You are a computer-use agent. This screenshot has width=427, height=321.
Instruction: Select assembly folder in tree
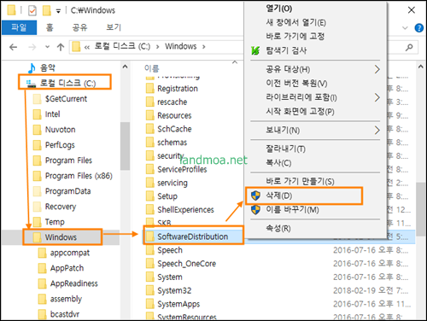pos(66,299)
